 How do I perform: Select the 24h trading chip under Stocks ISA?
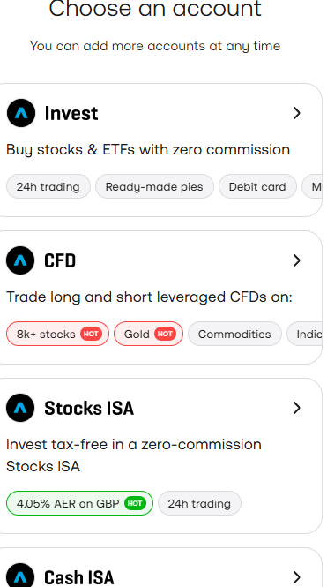199,503
